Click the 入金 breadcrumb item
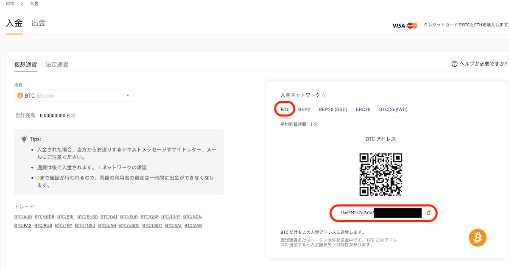This screenshot has width=509, height=269. [34, 3]
